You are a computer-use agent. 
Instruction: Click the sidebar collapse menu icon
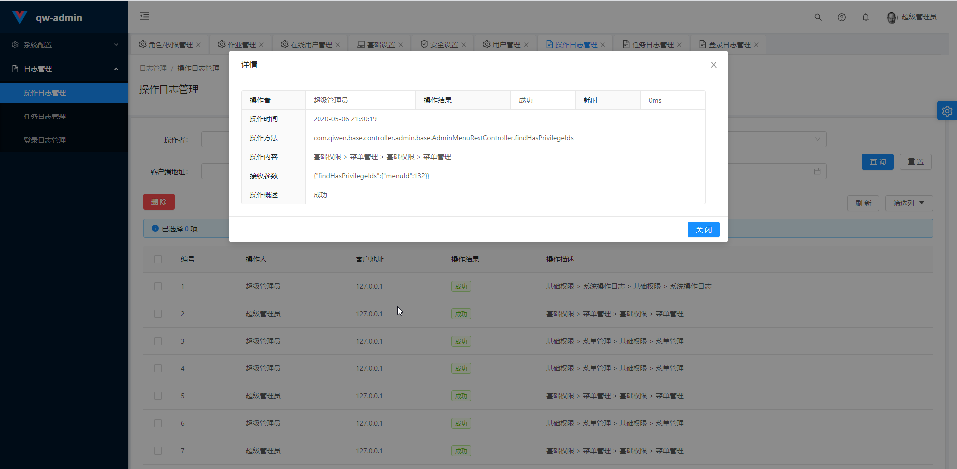[145, 16]
